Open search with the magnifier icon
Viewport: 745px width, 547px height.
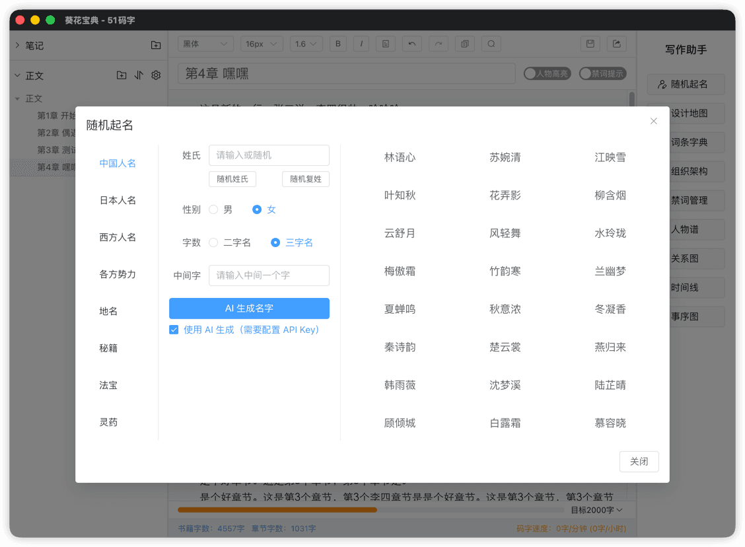491,44
